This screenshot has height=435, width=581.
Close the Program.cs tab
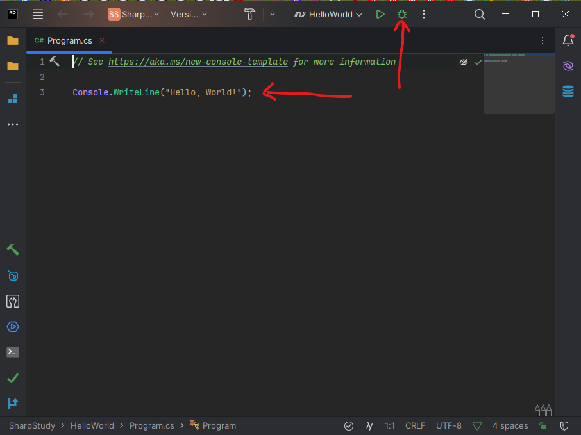click(102, 40)
